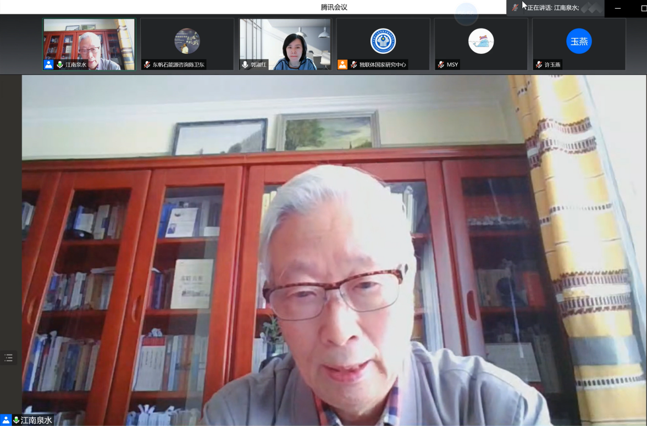Click the 独联体国家研究中心 round logo avatar
This screenshot has height=426, width=647.
click(x=383, y=41)
